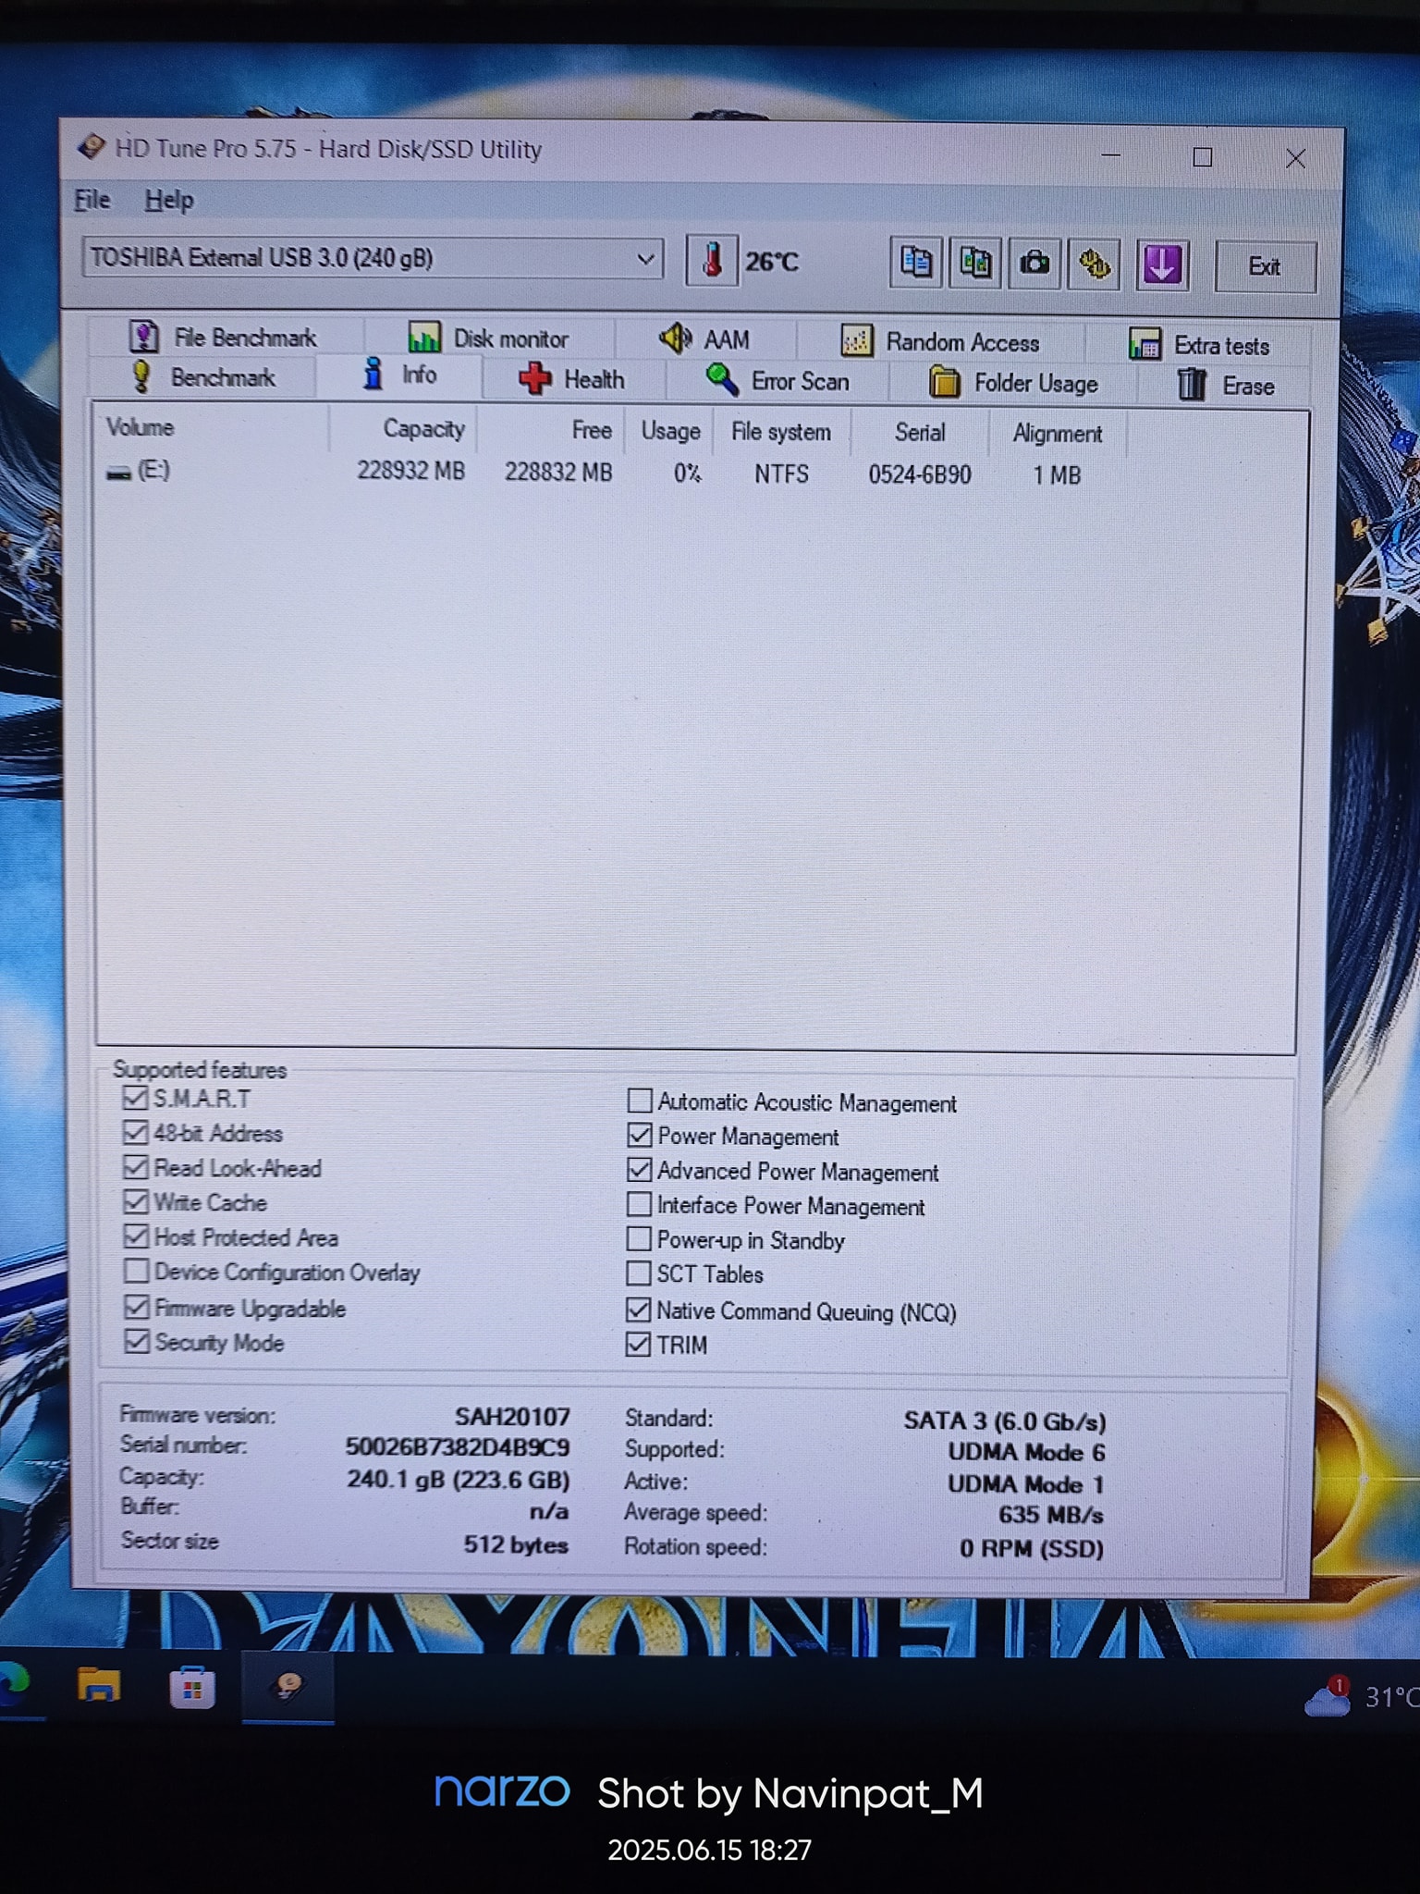Toggle the 48-bit Address checkbox
The height and width of the screenshot is (1894, 1420).
point(135,1133)
